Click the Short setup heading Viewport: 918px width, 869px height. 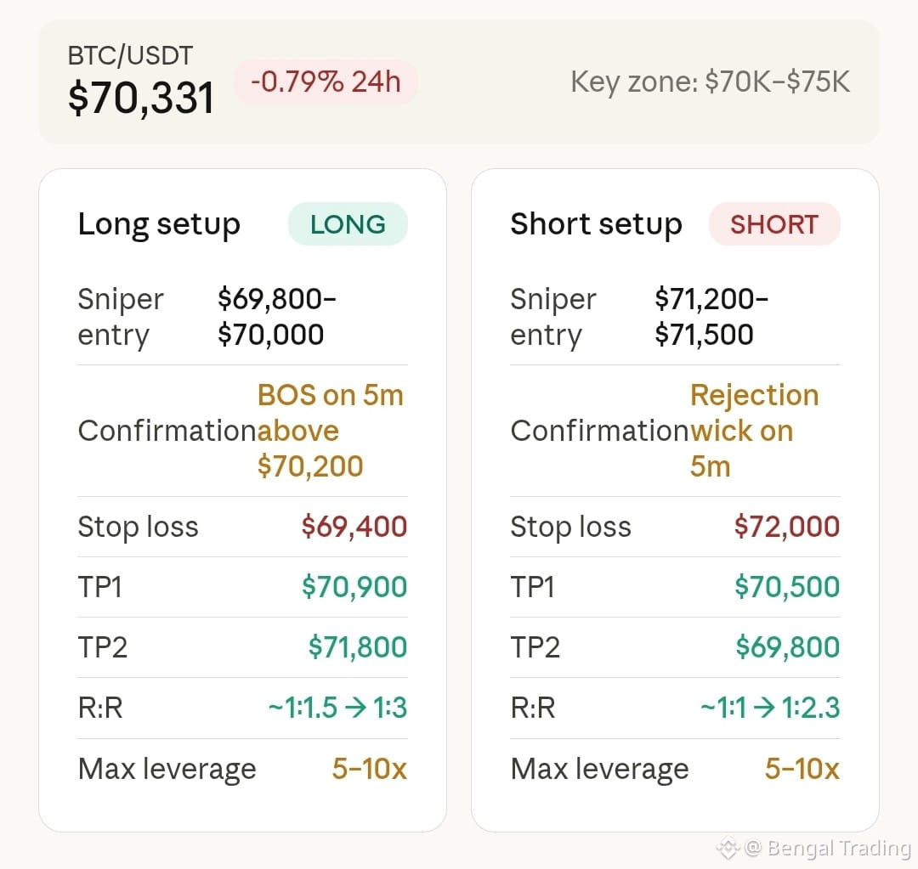(x=596, y=224)
